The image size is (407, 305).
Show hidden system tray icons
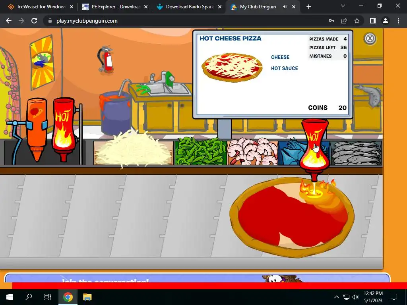click(336, 297)
